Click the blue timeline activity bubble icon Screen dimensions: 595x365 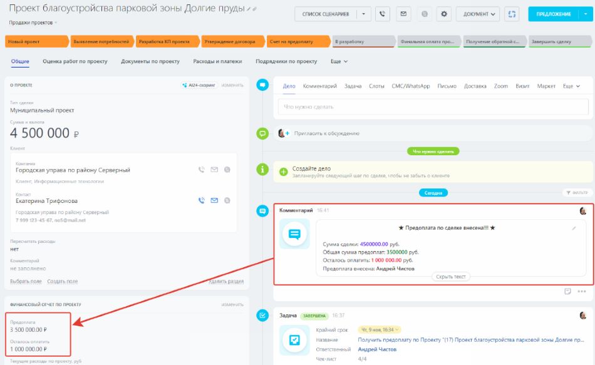coord(262,85)
